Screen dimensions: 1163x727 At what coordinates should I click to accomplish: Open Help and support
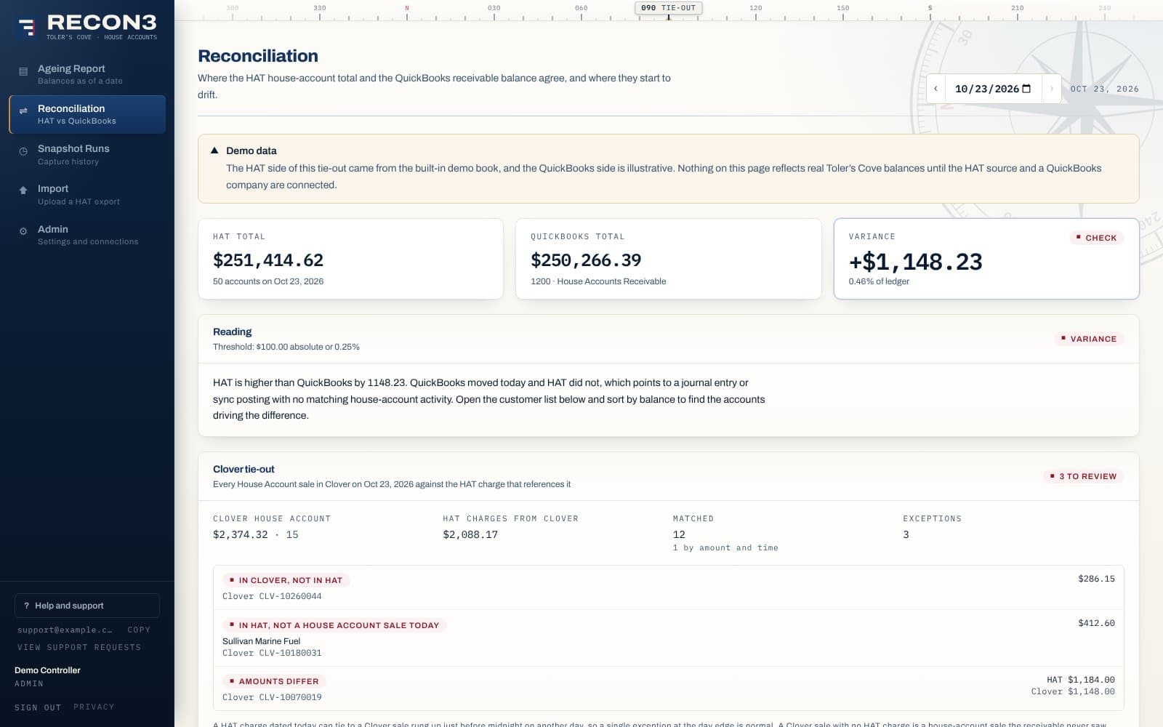pos(87,606)
